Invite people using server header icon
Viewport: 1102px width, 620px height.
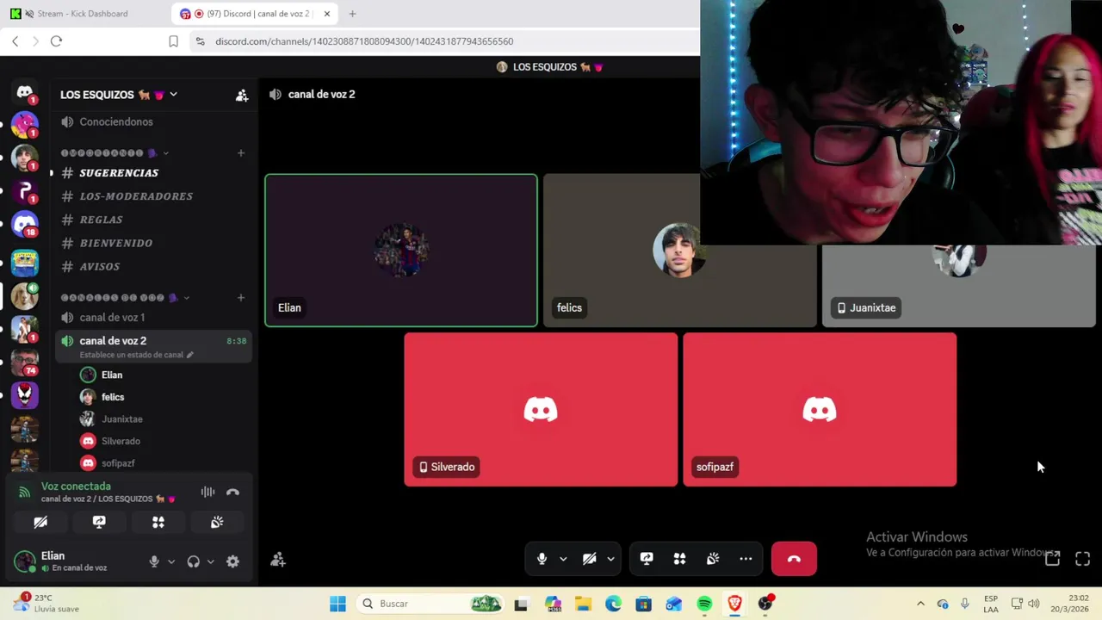pyautogui.click(x=242, y=95)
